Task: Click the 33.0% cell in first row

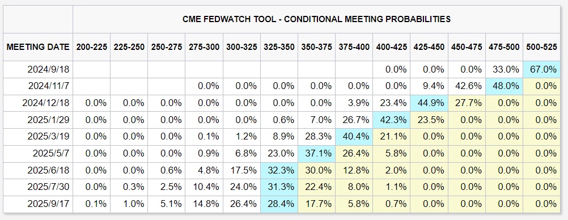Action: pyautogui.click(x=505, y=69)
